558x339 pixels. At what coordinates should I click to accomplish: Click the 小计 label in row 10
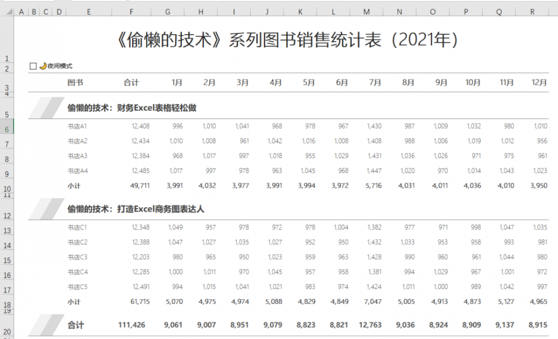tap(74, 186)
